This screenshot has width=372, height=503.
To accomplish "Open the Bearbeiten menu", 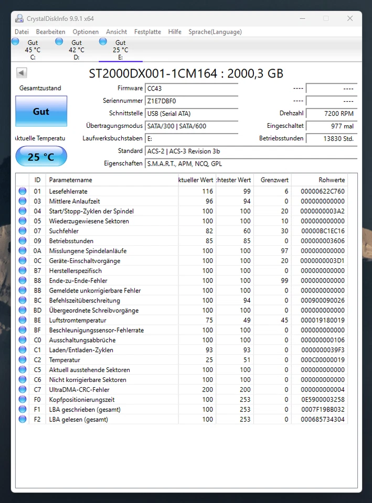I will [50, 32].
